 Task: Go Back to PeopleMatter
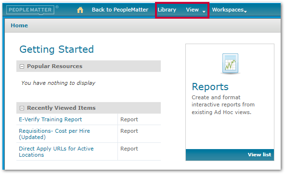coord(120,10)
